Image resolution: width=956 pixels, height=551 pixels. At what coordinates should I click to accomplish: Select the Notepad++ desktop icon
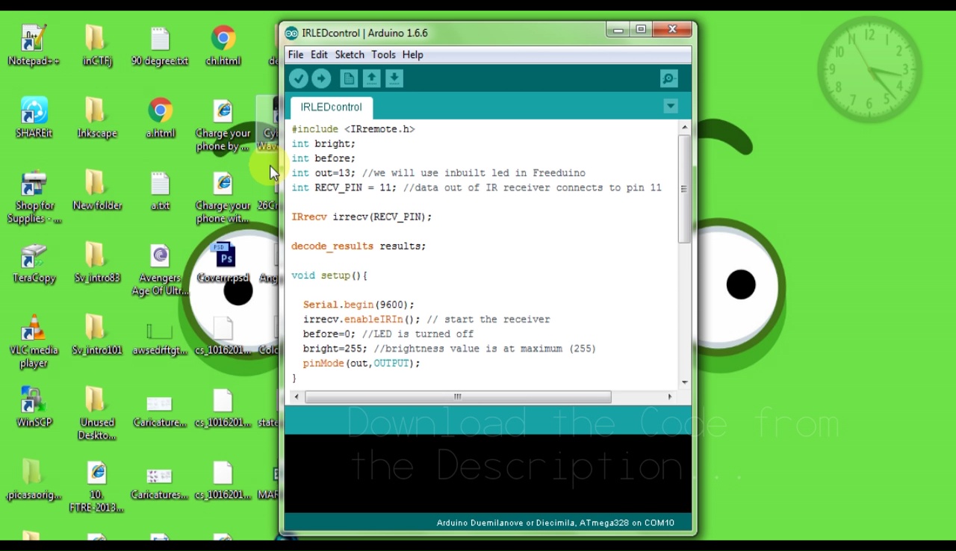click(x=34, y=46)
